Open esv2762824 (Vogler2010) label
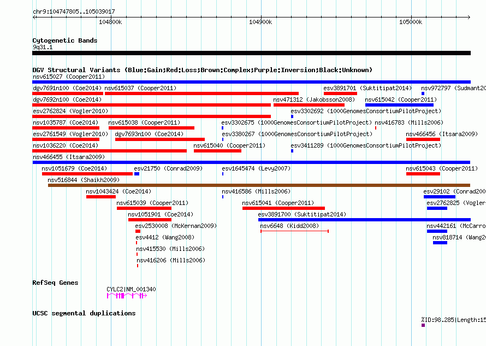Viewport: 486px width, 346px height. point(70,111)
